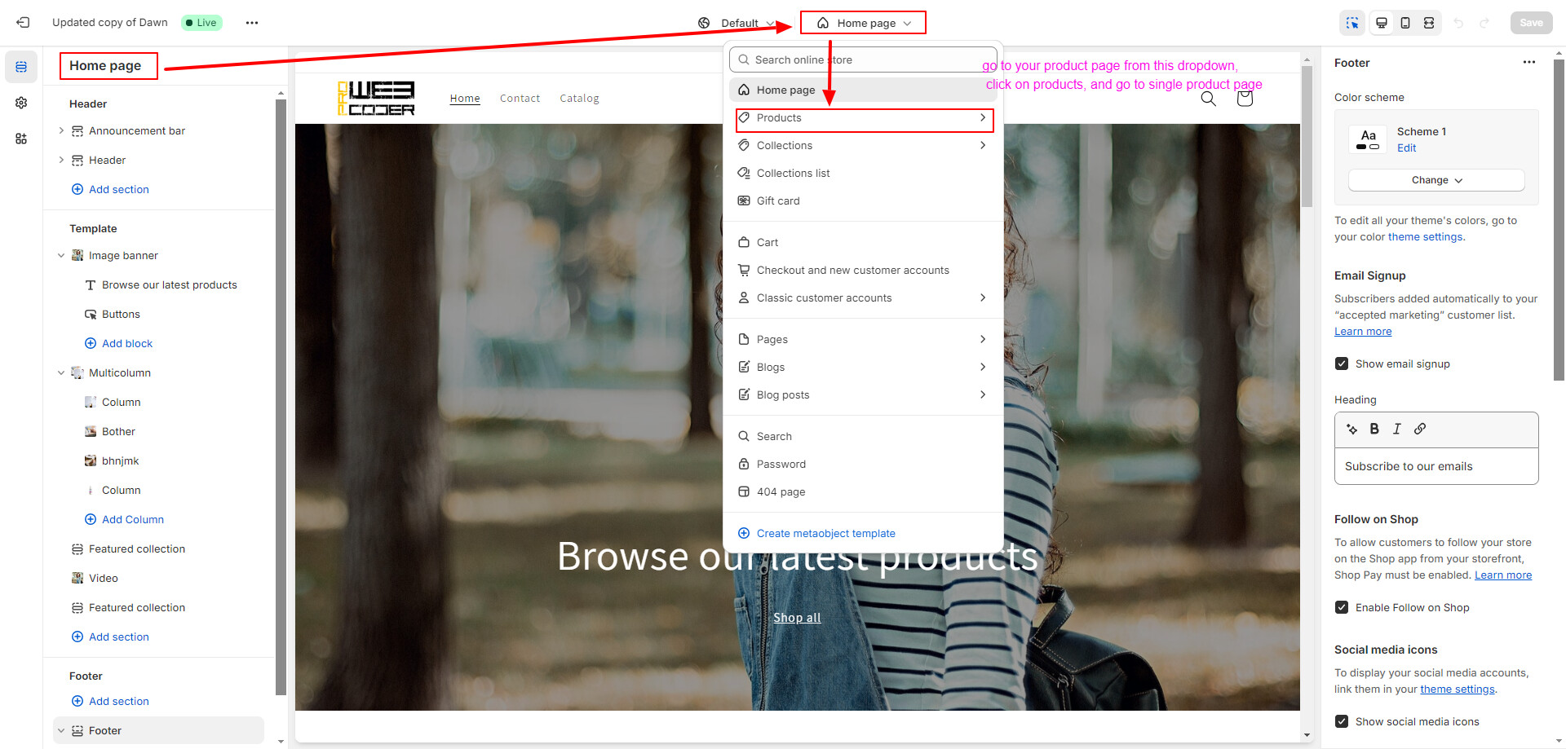Select Checkout and new customer accounts
Screen dimensions: 1566x749
coord(863,271)
